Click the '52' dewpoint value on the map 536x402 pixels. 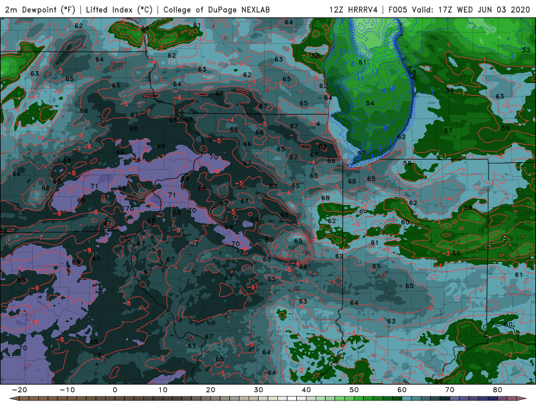pyautogui.click(x=526, y=50)
